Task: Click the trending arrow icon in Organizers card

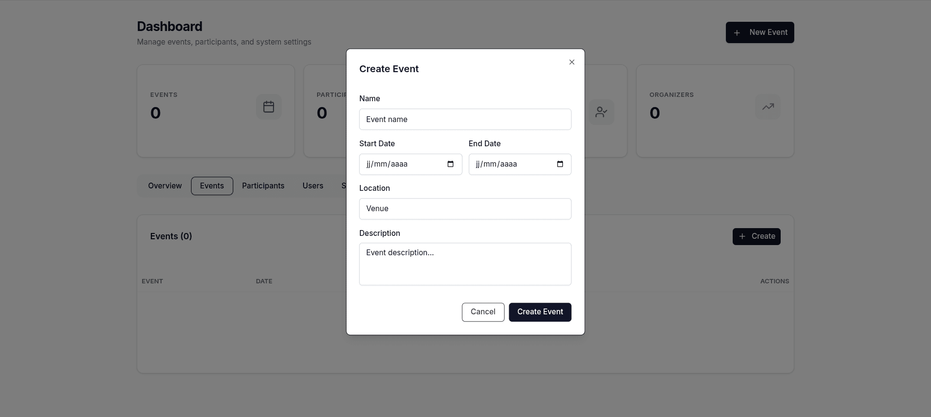Action: click(768, 107)
